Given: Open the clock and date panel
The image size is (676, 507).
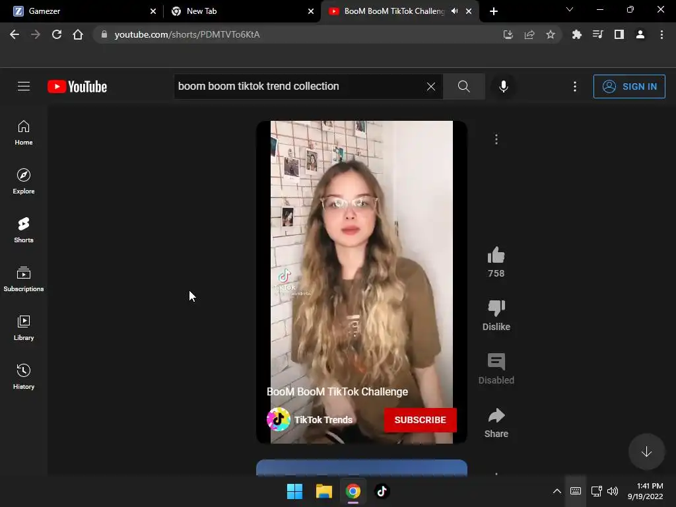Looking at the screenshot, I should (646, 491).
